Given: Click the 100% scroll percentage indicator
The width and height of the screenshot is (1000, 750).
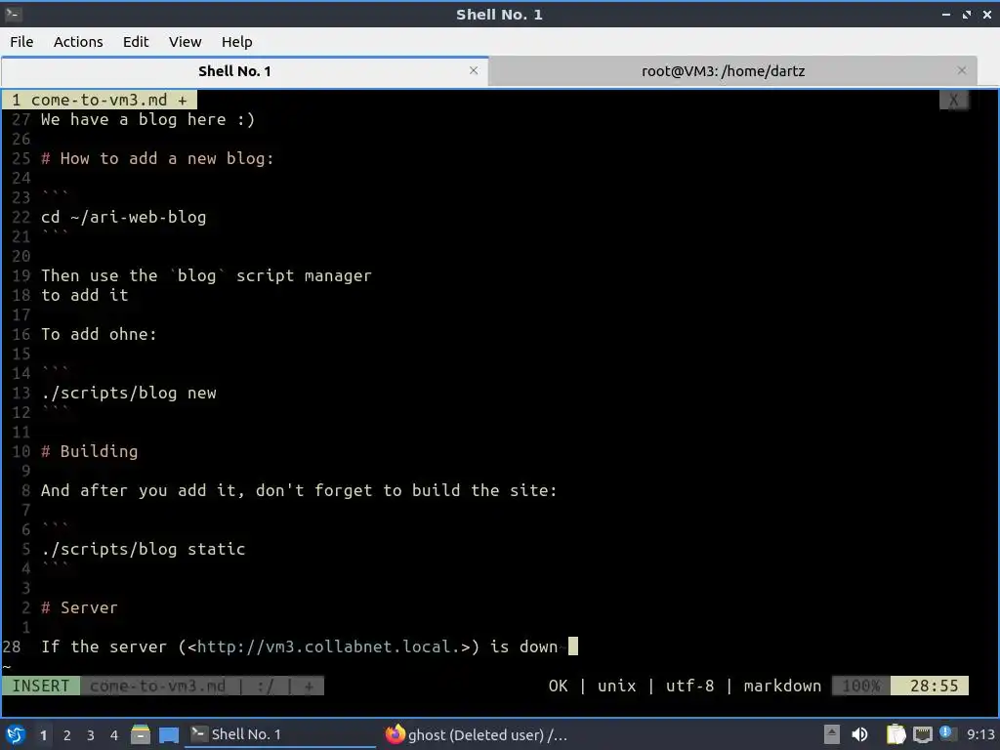Looking at the screenshot, I should (x=861, y=687).
